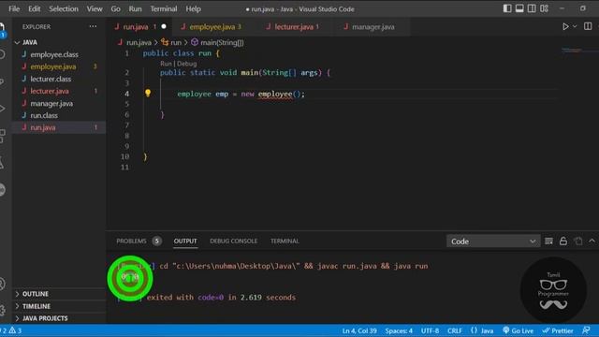
Task: Open the Run and Debug view
Action: point(2,109)
